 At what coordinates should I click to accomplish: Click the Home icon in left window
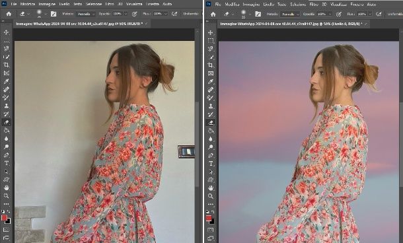click(x=9, y=14)
